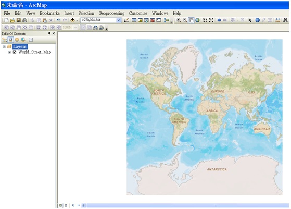Activate the Pan hand tool
This screenshot has width=291, height=209.
[x=191, y=20]
